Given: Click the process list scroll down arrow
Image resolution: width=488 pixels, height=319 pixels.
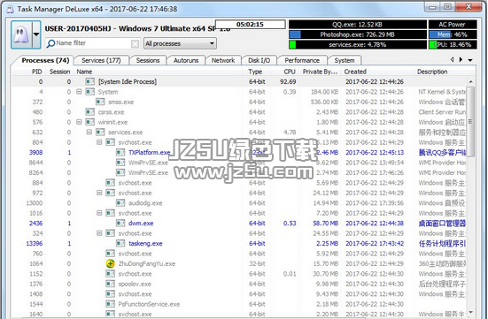Looking at the screenshot, I should pos(470,312).
